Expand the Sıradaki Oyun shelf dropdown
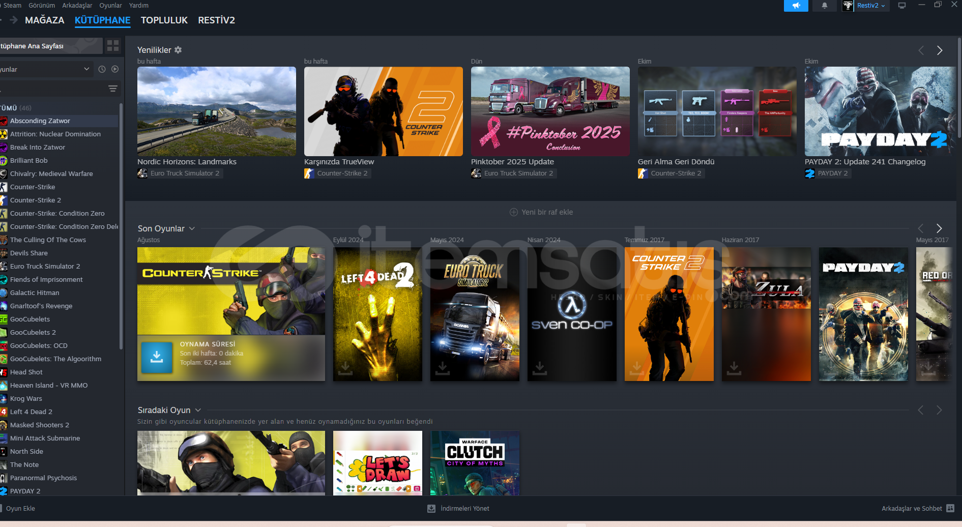 click(x=198, y=410)
